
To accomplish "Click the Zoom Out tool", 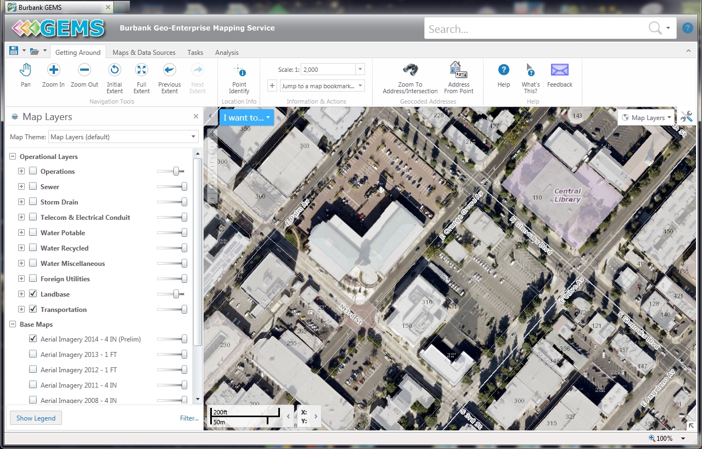I will tap(84, 75).
